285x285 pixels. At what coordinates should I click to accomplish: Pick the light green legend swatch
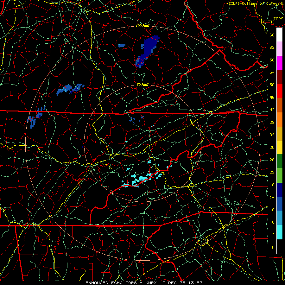(x=280, y=175)
